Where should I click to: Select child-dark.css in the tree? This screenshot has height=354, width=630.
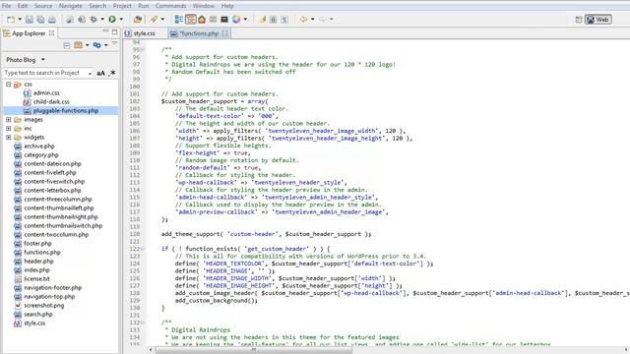(x=51, y=102)
